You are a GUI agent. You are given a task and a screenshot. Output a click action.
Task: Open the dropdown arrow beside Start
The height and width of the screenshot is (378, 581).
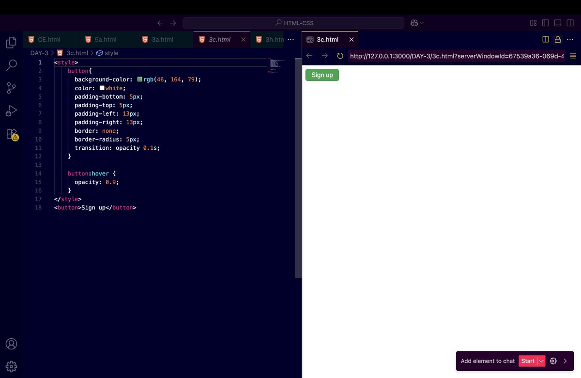click(x=541, y=361)
